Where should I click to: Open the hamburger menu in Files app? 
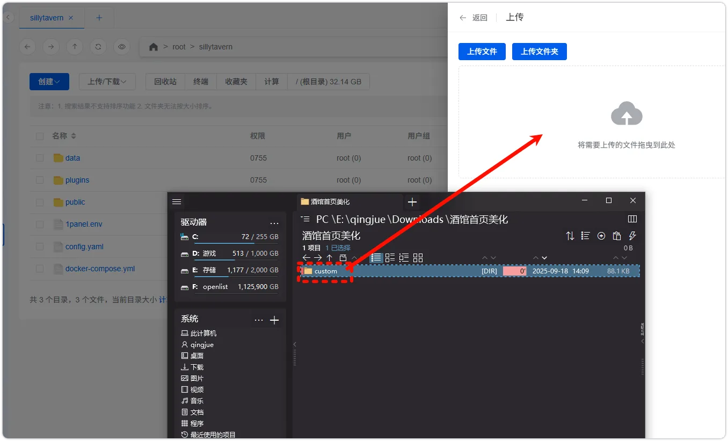pos(177,201)
